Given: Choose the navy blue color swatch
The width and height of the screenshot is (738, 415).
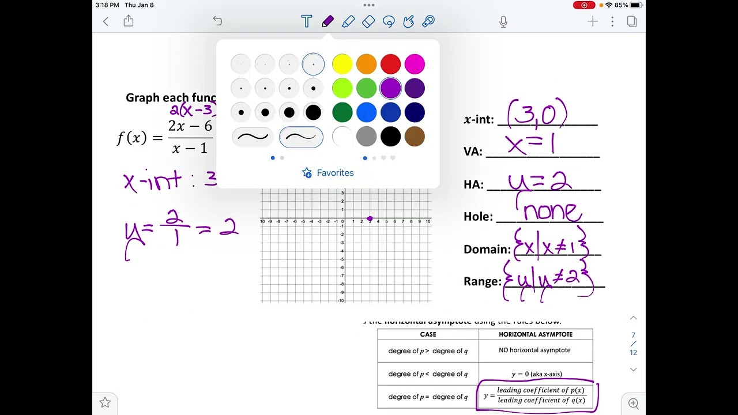Looking at the screenshot, I should pos(415,112).
